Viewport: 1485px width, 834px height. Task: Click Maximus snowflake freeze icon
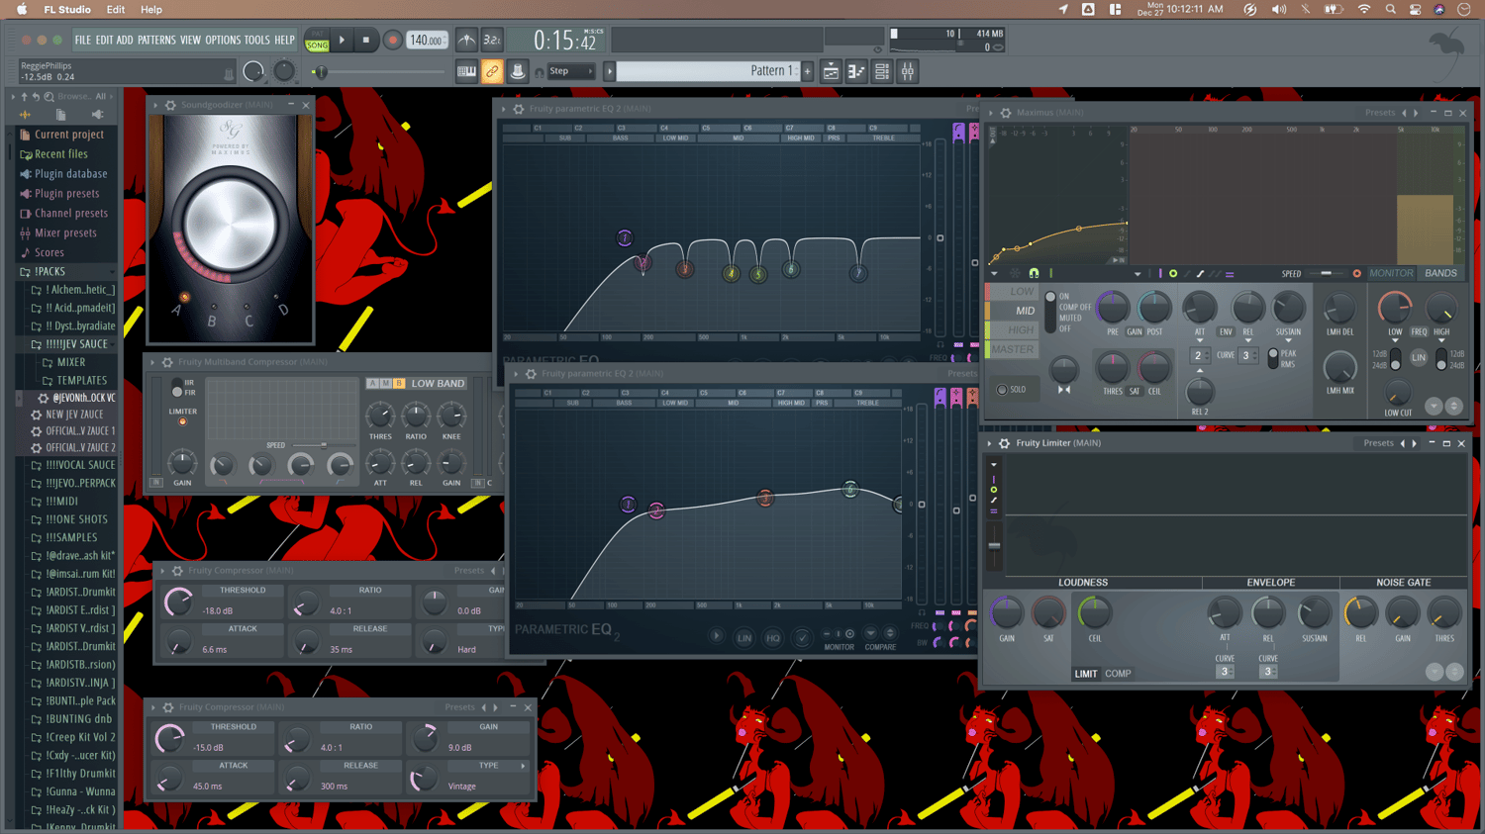[x=1015, y=273]
